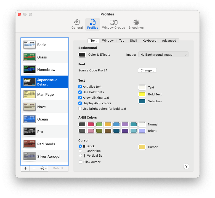Toggle Use bold fonts checkbox

click(80, 92)
